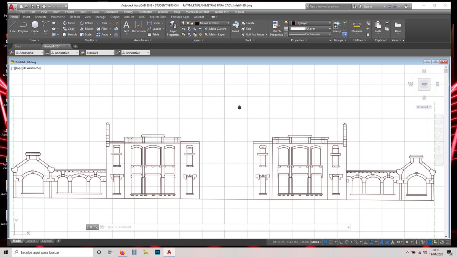Click the Plot printer icon in quick access toolbar

click(45, 6)
